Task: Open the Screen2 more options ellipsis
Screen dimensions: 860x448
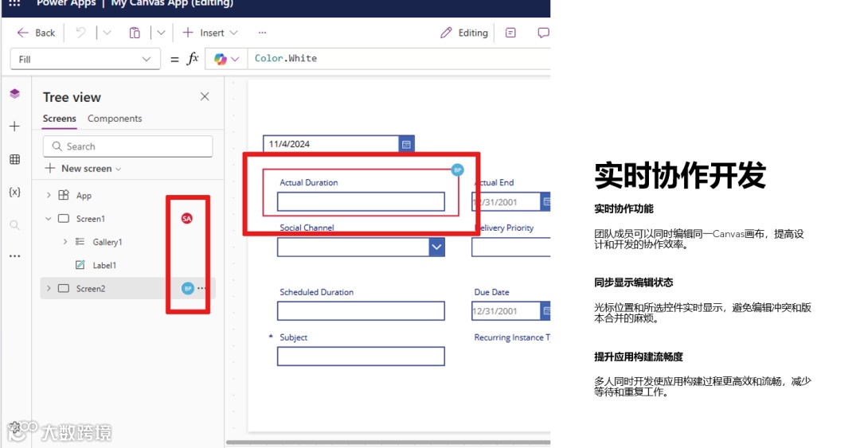Action: (x=201, y=288)
